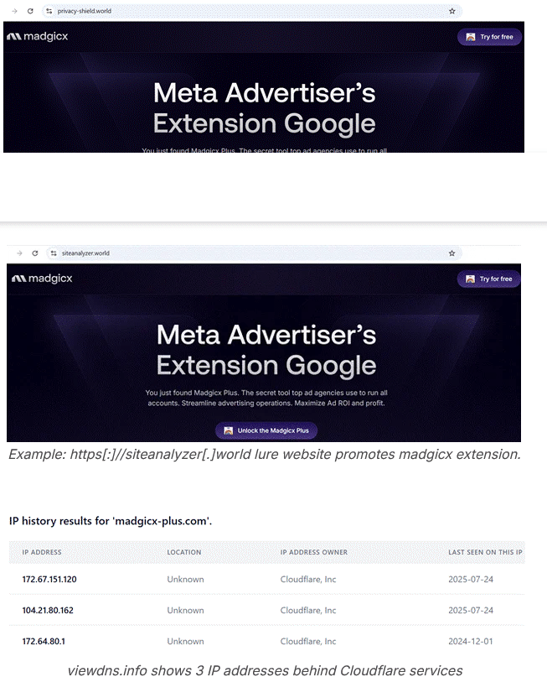Open site info icon beside siteanalyzer.world URL
This screenshot has height=698, width=547.
point(53,253)
